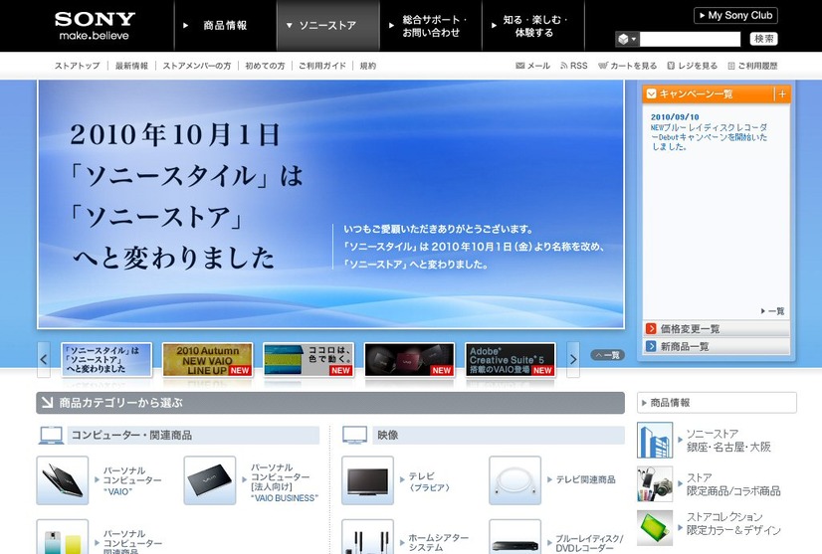Viewport: 822px width, 554px height.
Task: Click 商品カテゴリーから選ぶ heading arrow icon
Action: point(47,403)
